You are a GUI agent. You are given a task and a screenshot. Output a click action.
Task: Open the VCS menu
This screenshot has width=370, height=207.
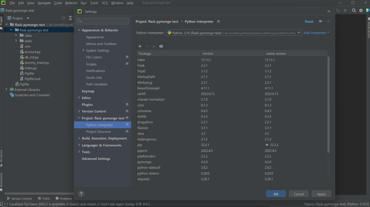click(x=105, y=3)
